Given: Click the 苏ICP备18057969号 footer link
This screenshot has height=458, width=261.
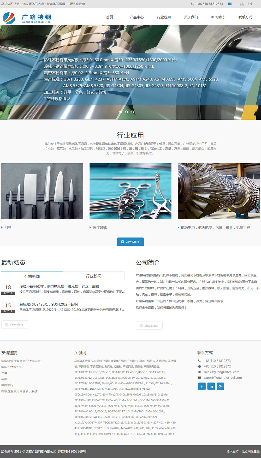Looking at the screenshot, I should tap(72, 451).
